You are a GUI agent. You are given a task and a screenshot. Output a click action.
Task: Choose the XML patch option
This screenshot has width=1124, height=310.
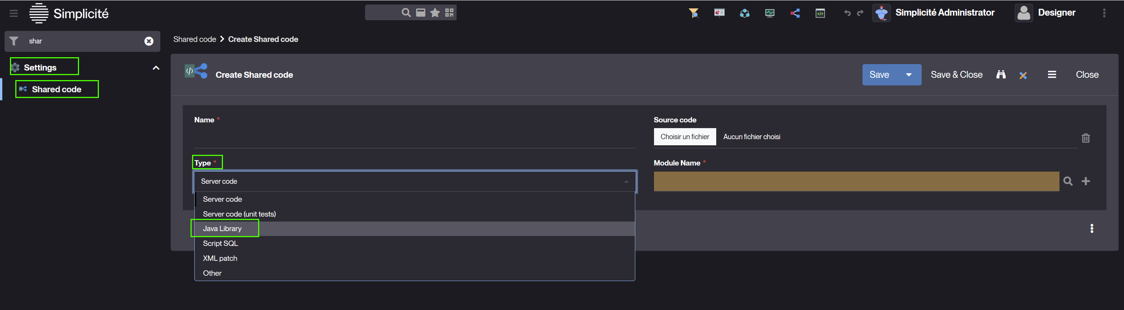(220, 258)
